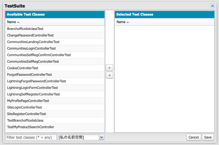Click the add (>) arrow button
The width and height of the screenshot is (219, 145).
[x=109, y=68]
